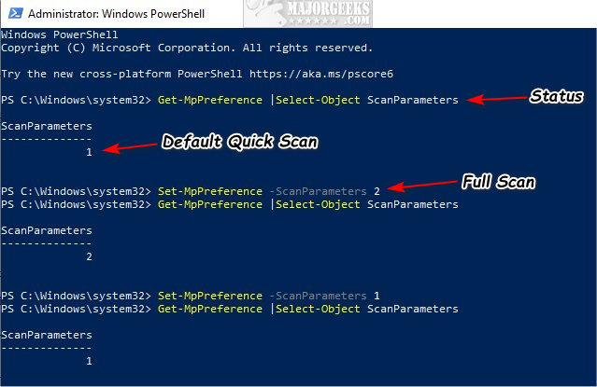This screenshot has width=597, height=387.
Task: Click Set-MpPreference -ScanParameters 1 command
Action: (x=269, y=296)
